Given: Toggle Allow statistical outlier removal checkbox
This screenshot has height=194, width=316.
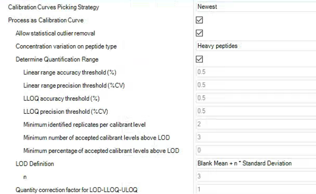Looking at the screenshot, I should coord(199,33).
